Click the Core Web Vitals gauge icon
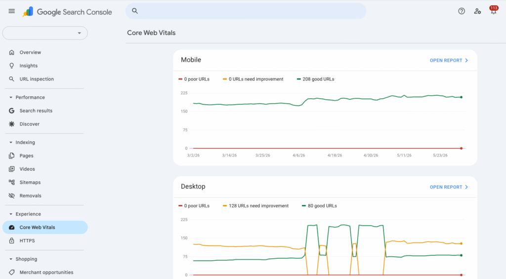Image resolution: width=506 pixels, height=279 pixels. click(12, 227)
